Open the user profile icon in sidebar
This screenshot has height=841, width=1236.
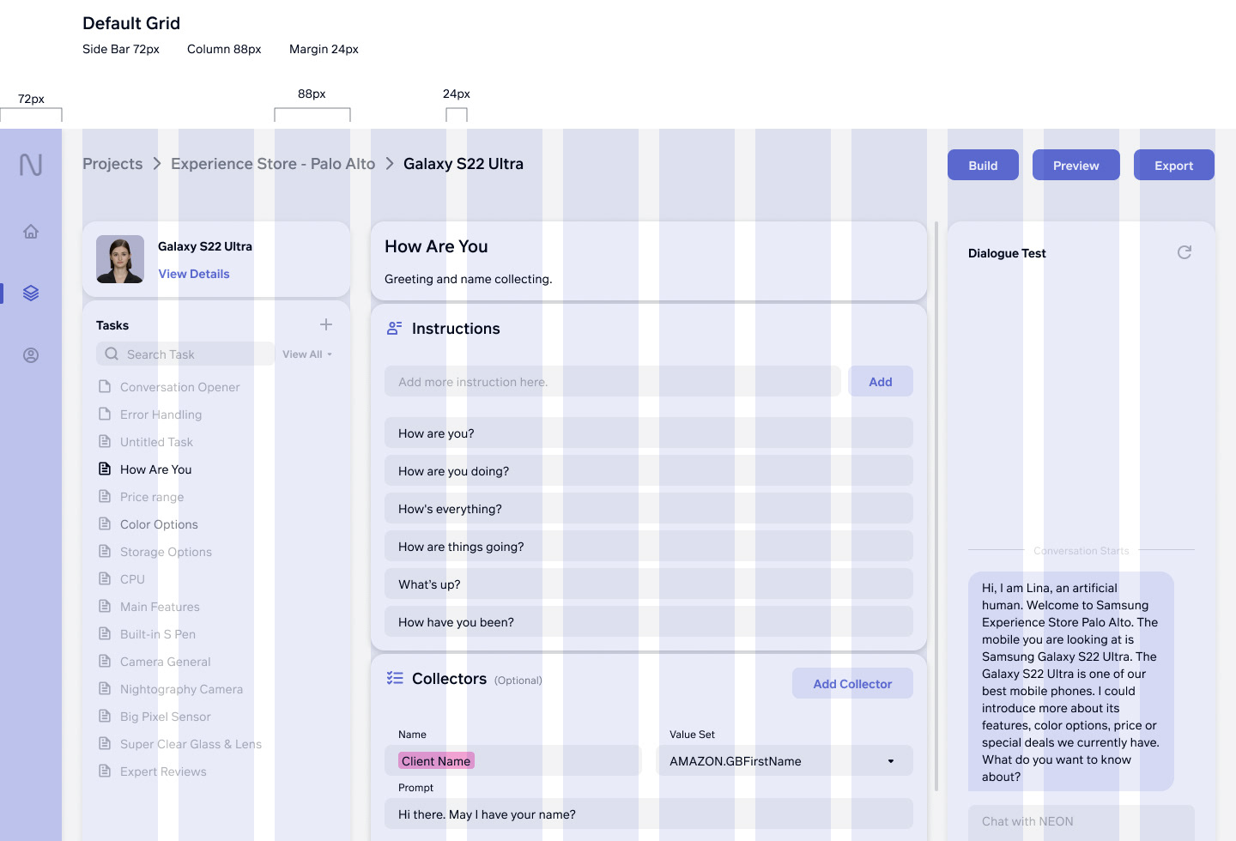coord(31,355)
